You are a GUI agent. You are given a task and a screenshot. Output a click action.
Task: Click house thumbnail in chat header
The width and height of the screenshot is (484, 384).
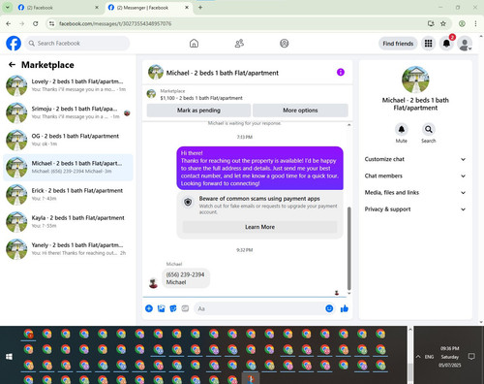[156, 72]
